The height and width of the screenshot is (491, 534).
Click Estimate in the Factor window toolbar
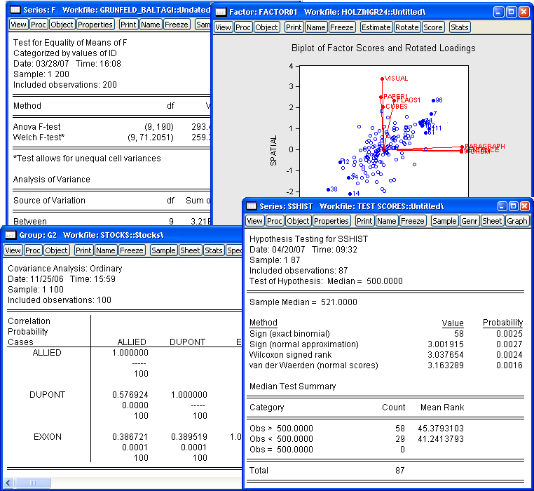coord(376,27)
